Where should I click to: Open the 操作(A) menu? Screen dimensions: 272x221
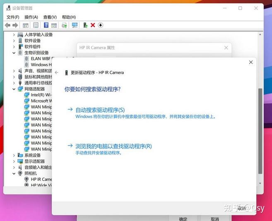[31, 17]
